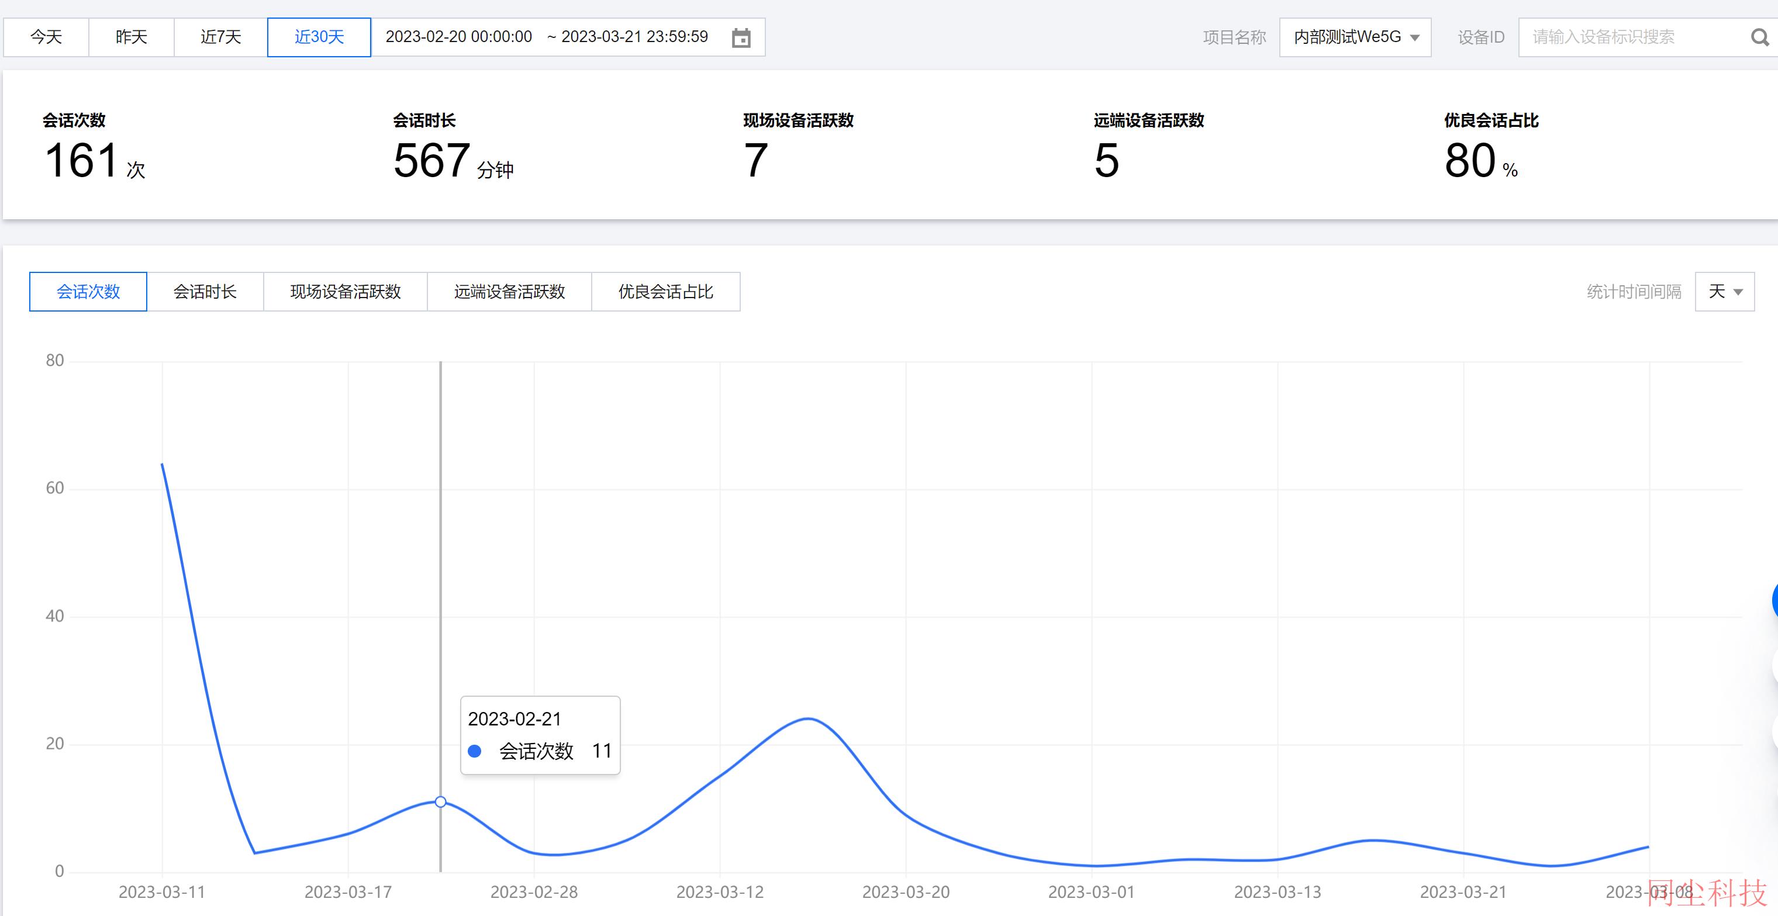
Task: Switch chart to 现场设备活跃数
Action: pyautogui.click(x=345, y=291)
